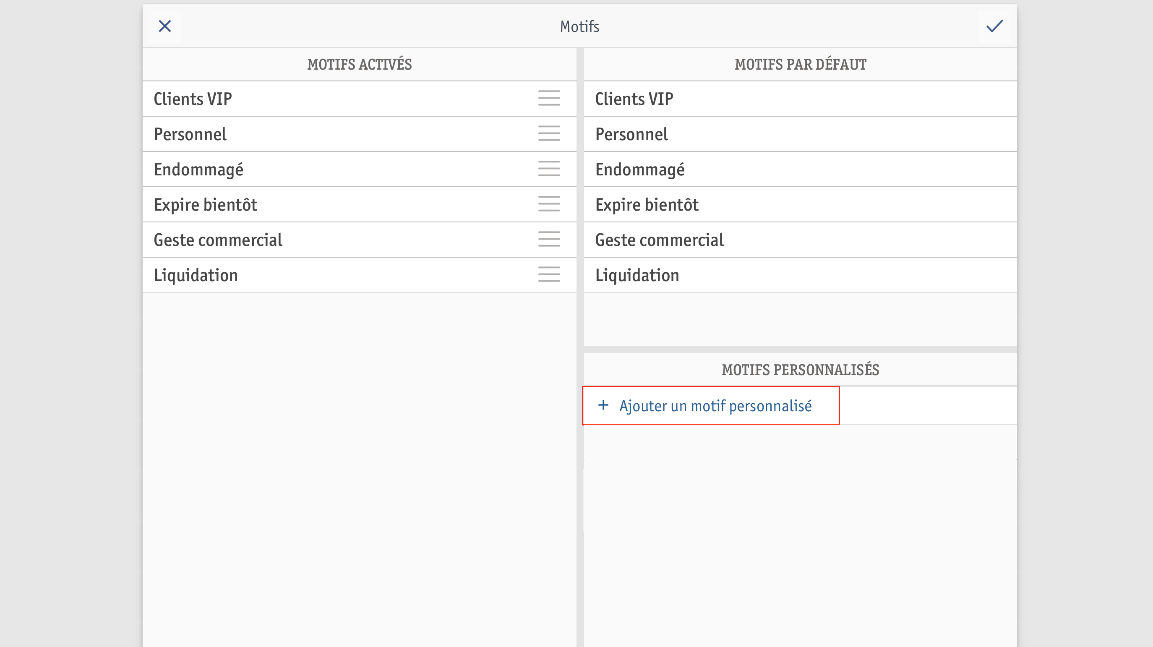
Task: Click the reorder handle for Expire bientôt
Action: 549,204
